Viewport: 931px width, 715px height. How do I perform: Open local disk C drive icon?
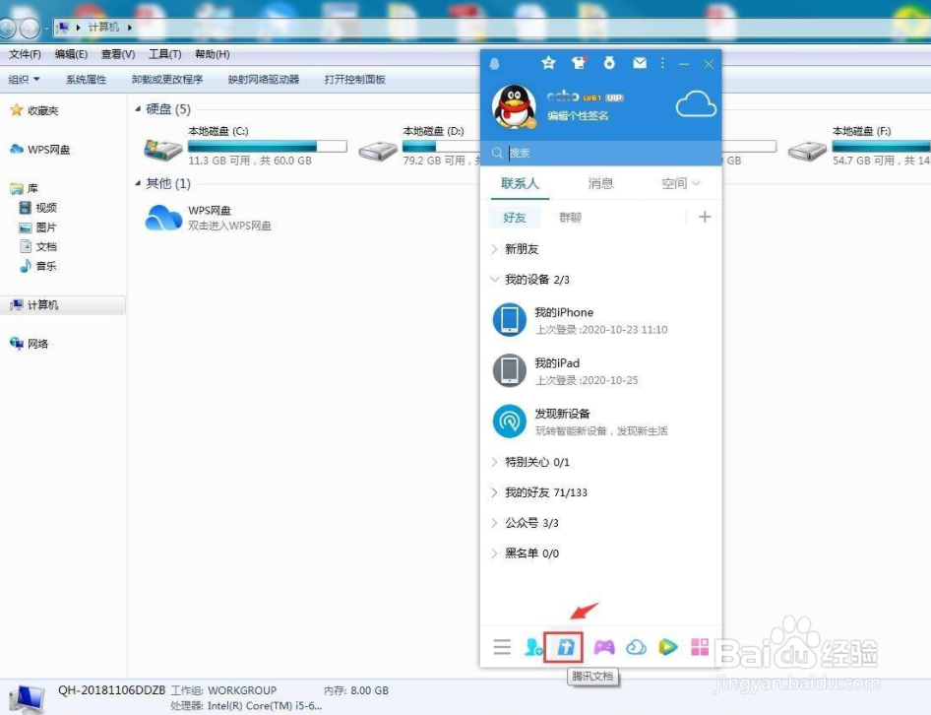[163, 149]
